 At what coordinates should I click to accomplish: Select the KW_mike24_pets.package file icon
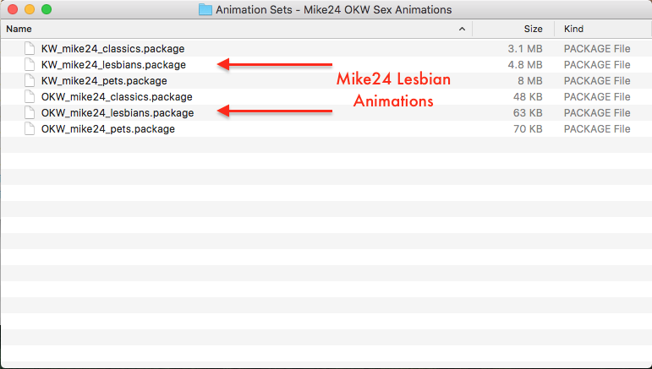coord(30,80)
